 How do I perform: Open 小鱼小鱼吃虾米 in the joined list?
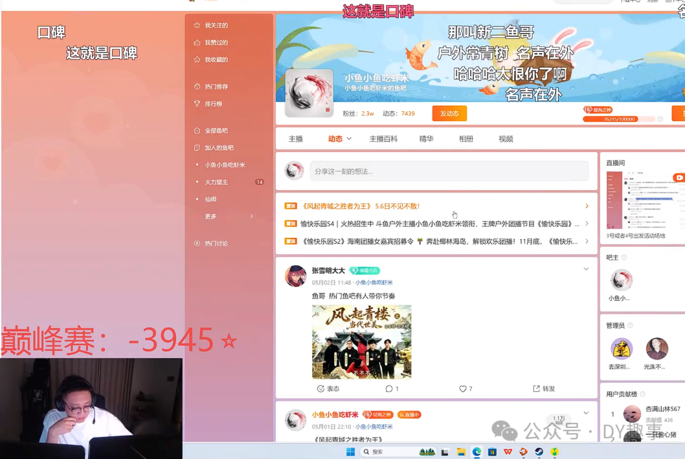point(225,165)
